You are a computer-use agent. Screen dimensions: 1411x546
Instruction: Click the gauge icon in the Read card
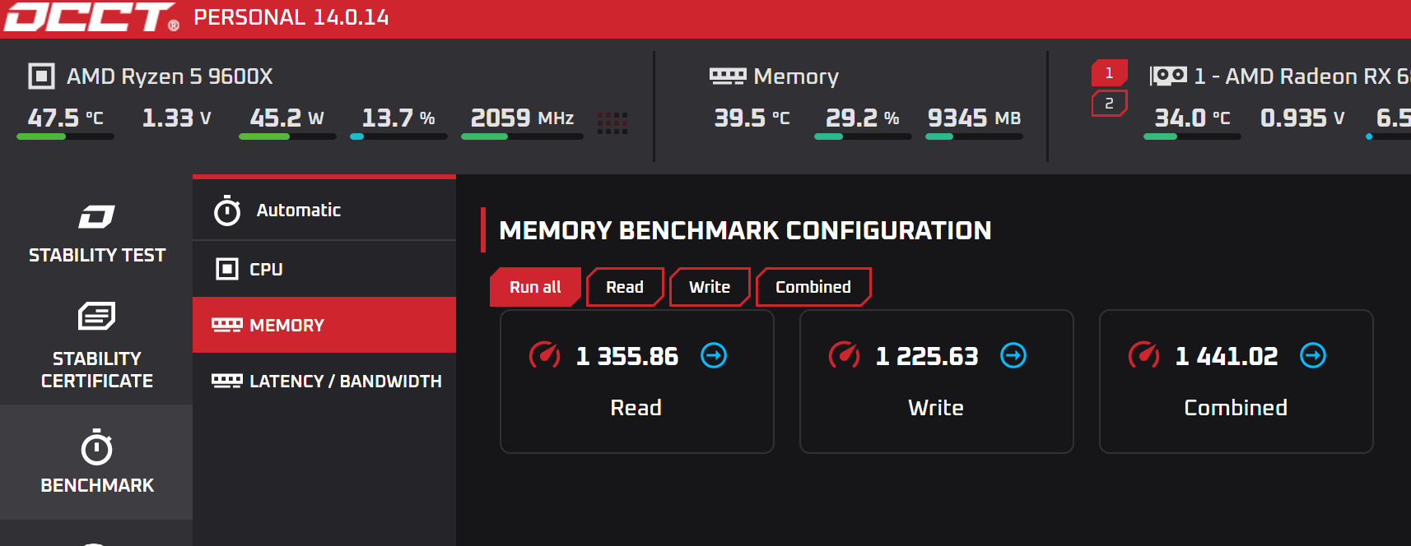coord(544,355)
